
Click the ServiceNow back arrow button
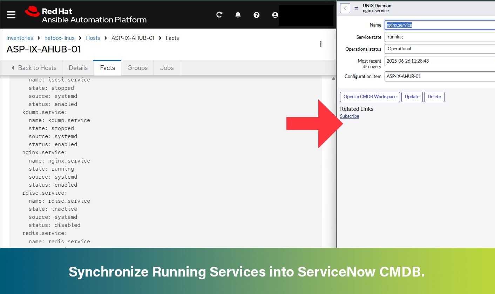pyautogui.click(x=345, y=8)
